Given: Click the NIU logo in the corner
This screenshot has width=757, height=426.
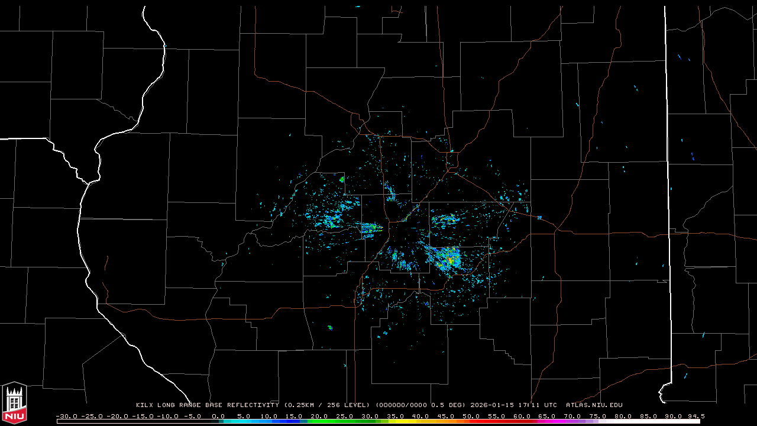Looking at the screenshot, I should coord(14,402).
